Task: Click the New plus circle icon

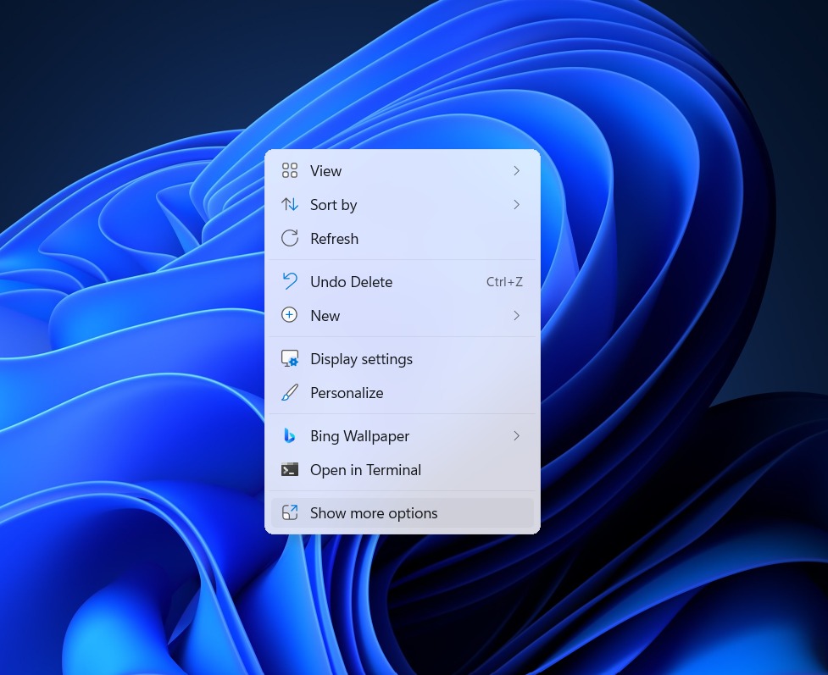Action: click(x=289, y=315)
